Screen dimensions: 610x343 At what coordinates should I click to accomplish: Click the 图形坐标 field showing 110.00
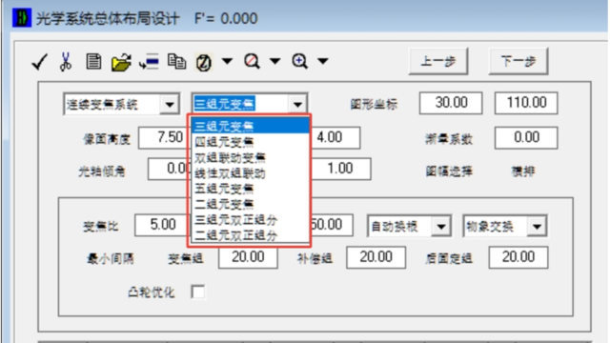click(x=526, y=103)
